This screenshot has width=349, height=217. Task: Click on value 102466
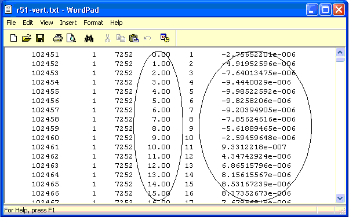(x=45, y=193)
